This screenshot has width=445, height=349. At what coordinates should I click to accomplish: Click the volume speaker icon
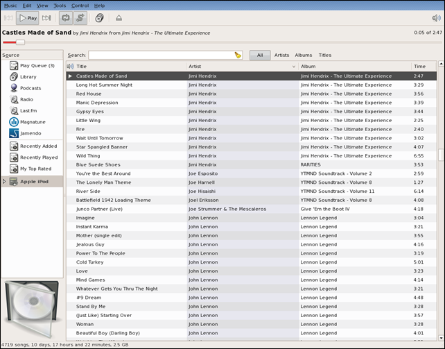point(436,18)
